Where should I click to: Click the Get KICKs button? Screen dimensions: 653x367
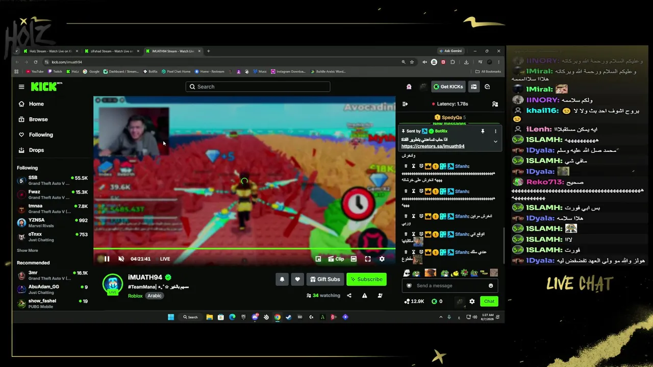(448, 87)
